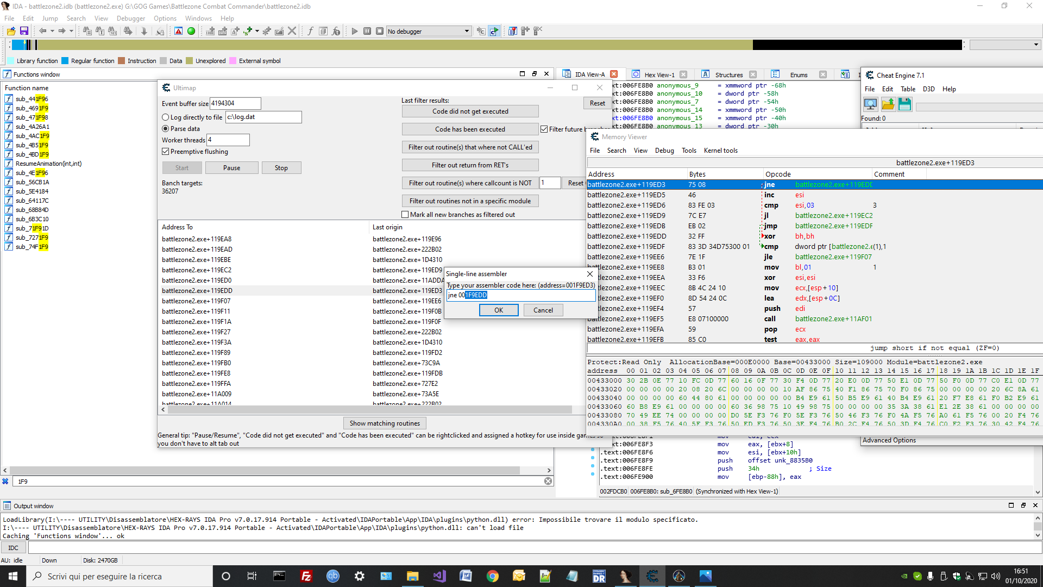Click Cheat Engine save floppy disk icon
The image size is (1043, 587).
coord(904,104)
